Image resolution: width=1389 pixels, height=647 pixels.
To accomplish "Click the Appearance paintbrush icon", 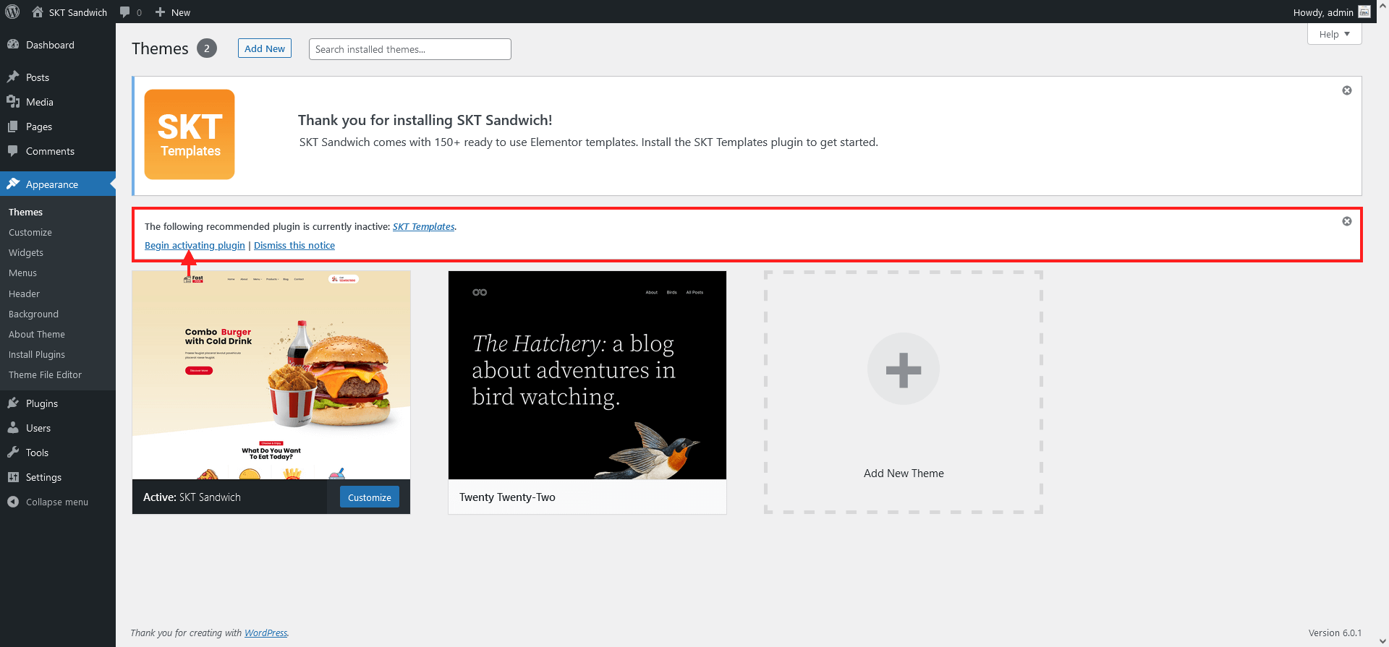I will [13, 184].
